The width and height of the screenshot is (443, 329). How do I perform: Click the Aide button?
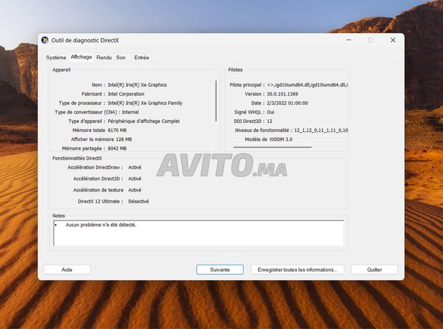click(x=66, y=270)
